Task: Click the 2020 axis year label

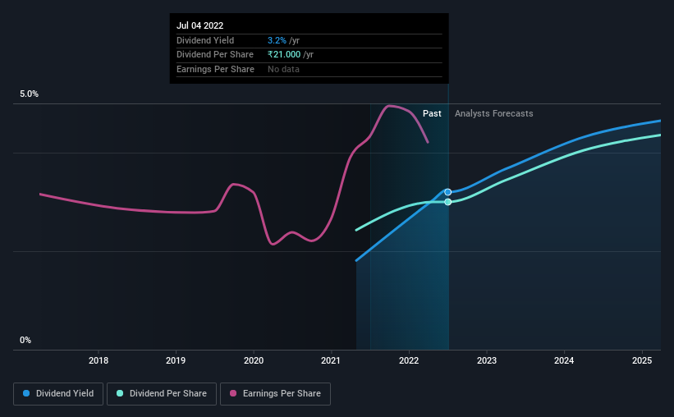Action: 254,360
